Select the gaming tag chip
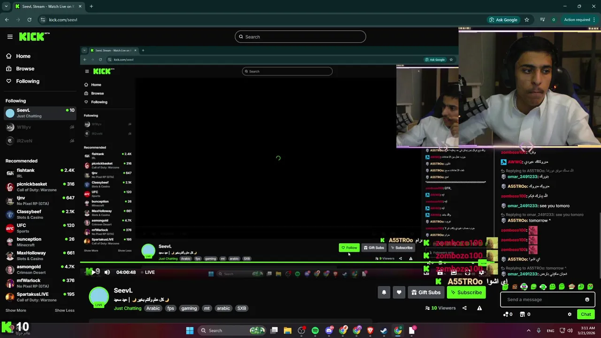This screenshot has width=601, height=338. pos(189,308)
